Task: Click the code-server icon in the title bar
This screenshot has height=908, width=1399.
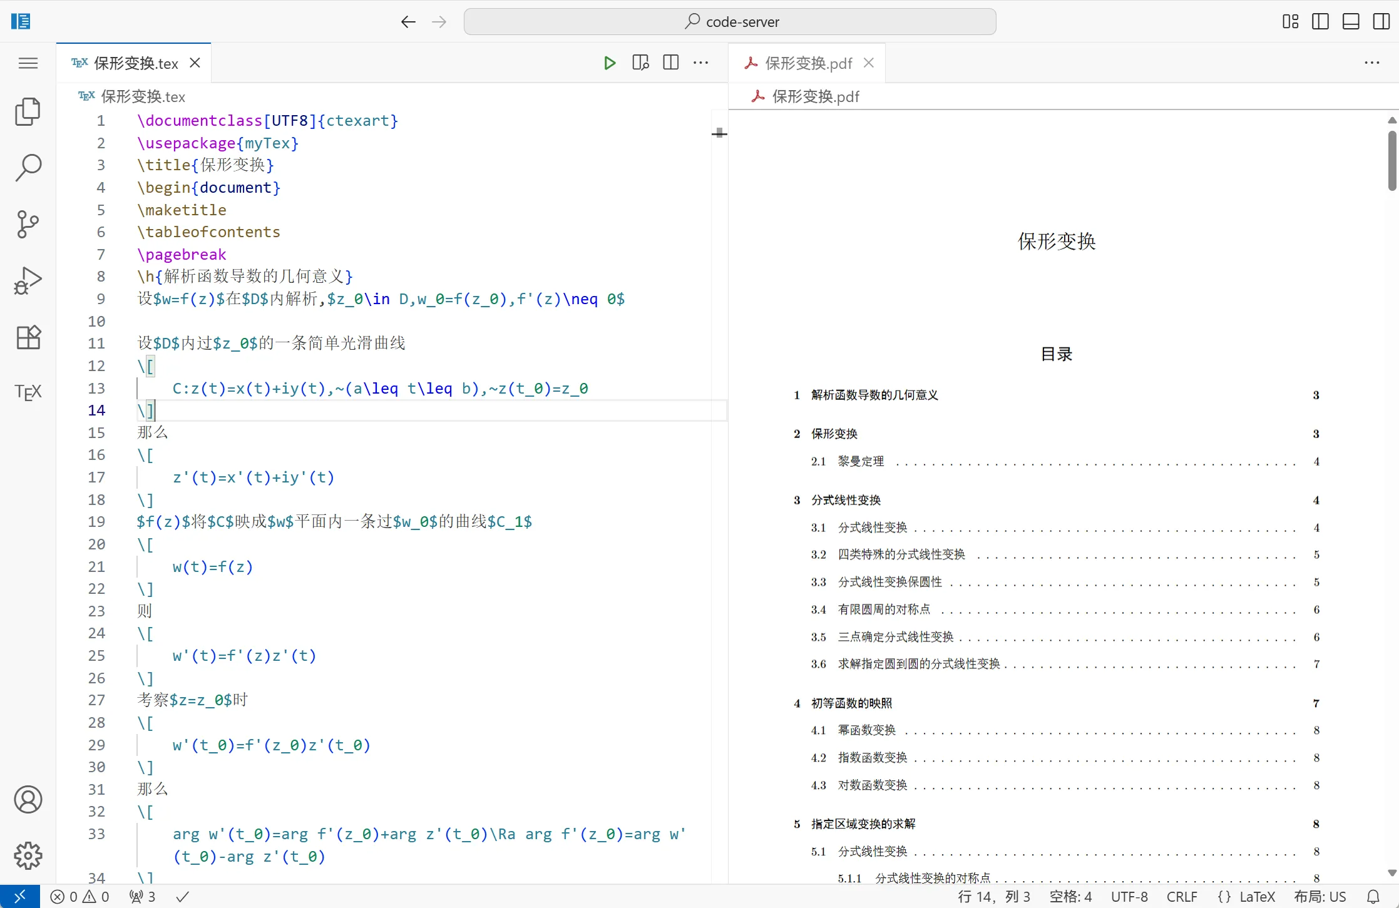Action: click(x=21, y=22)
